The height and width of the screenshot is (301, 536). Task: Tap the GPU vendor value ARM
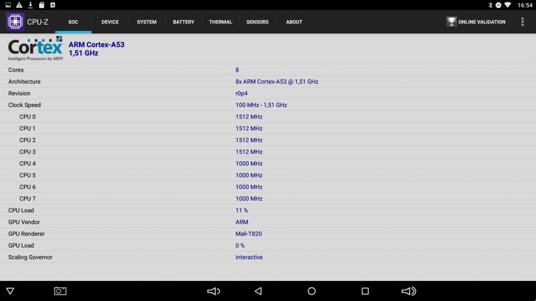pos(242,222)
